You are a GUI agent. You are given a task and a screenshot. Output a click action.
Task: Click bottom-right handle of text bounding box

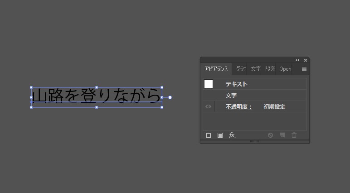click(162, 107)
